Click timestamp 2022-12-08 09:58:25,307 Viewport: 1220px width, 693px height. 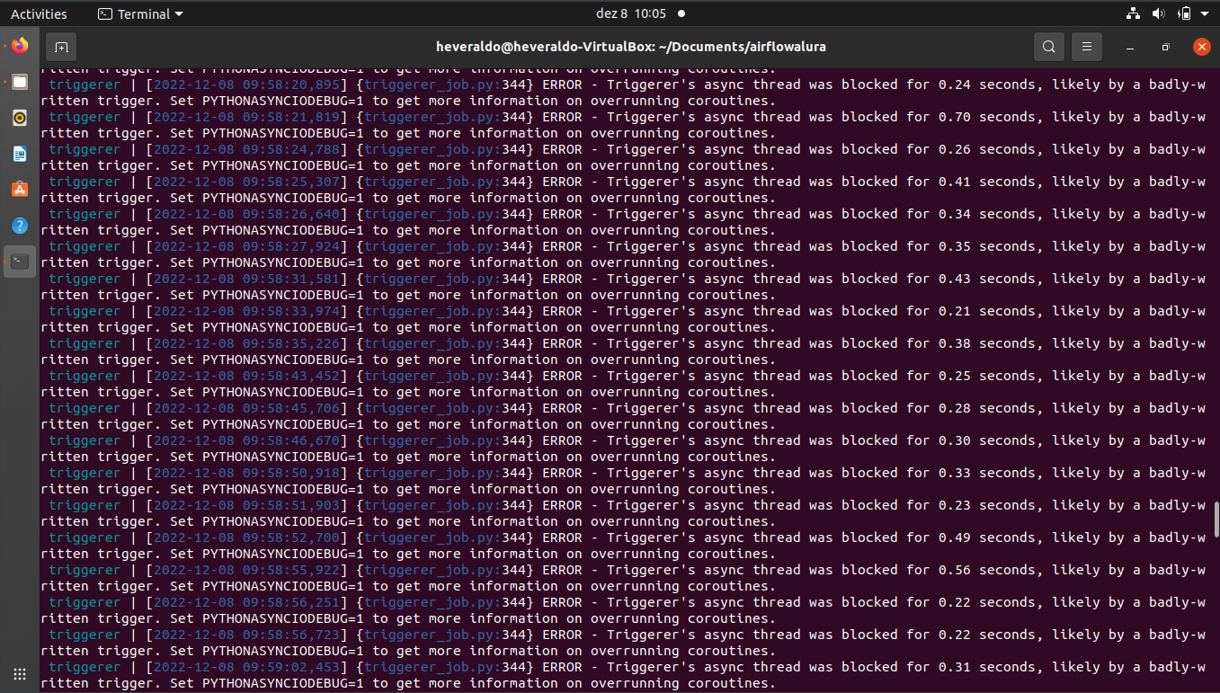tap(246, 182)
